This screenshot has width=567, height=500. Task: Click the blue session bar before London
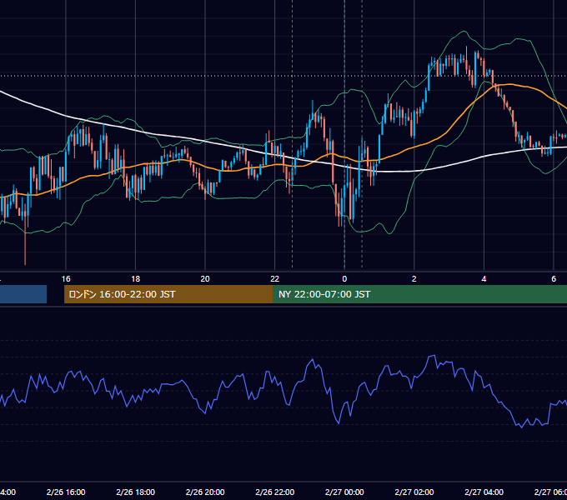tap(23, 294)
